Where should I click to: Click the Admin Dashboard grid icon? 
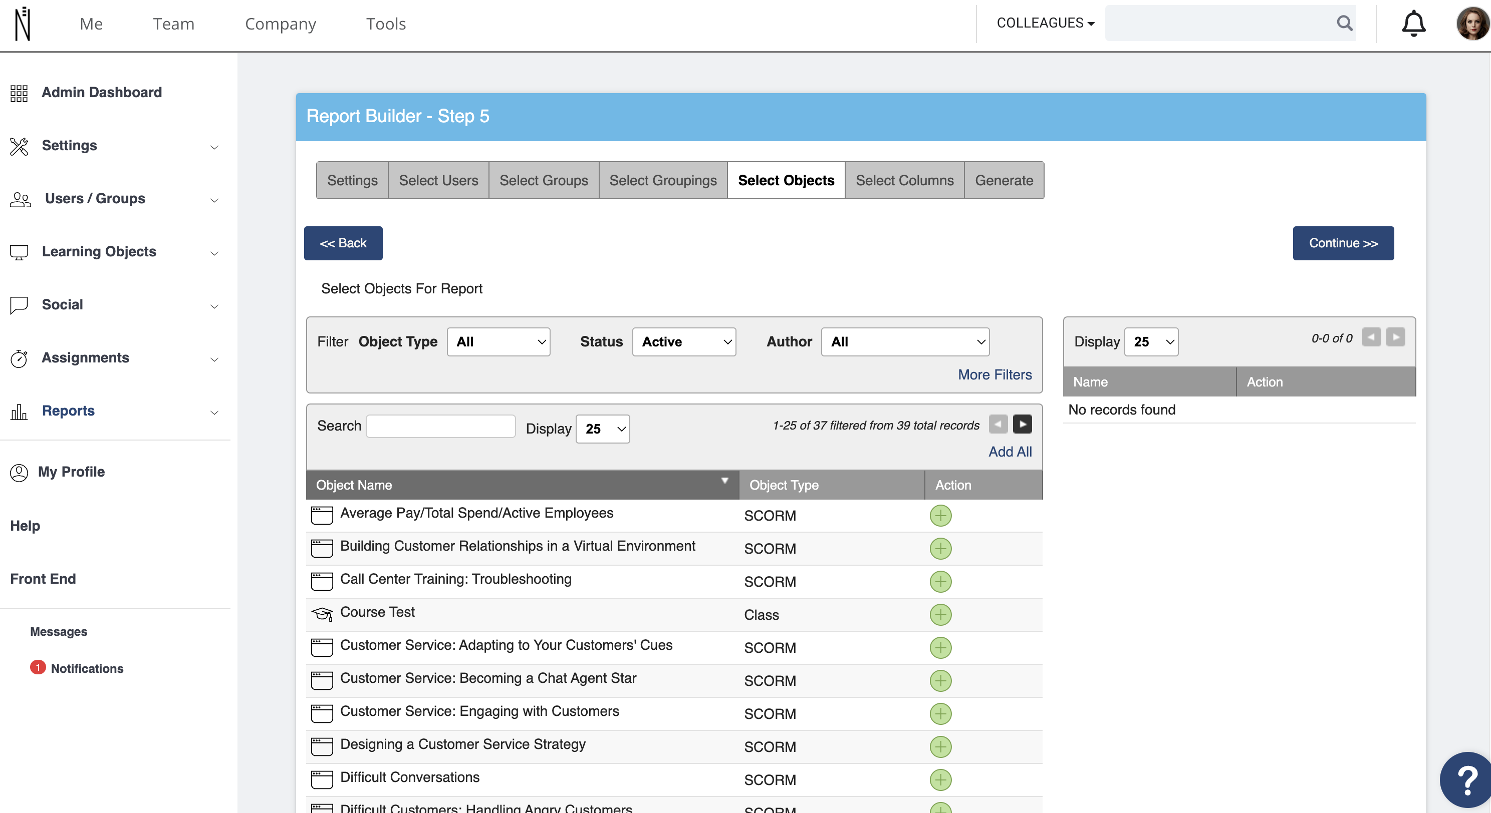(19, 93)
